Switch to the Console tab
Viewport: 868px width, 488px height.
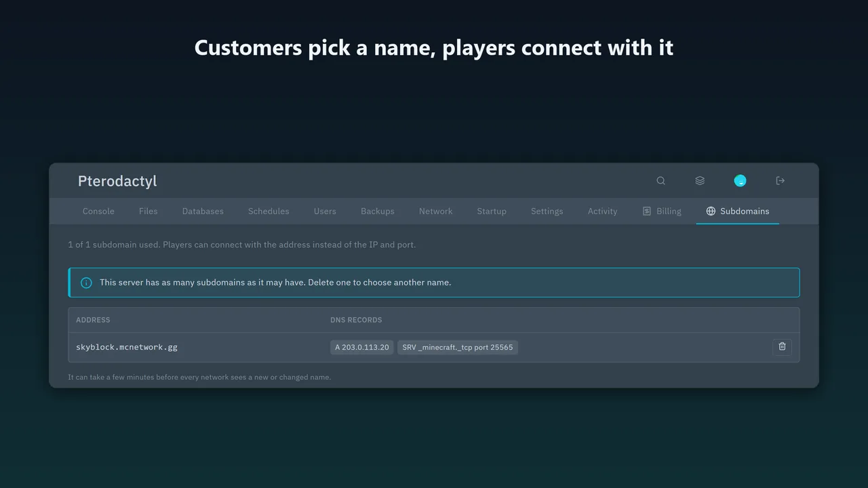click(98, 211)
